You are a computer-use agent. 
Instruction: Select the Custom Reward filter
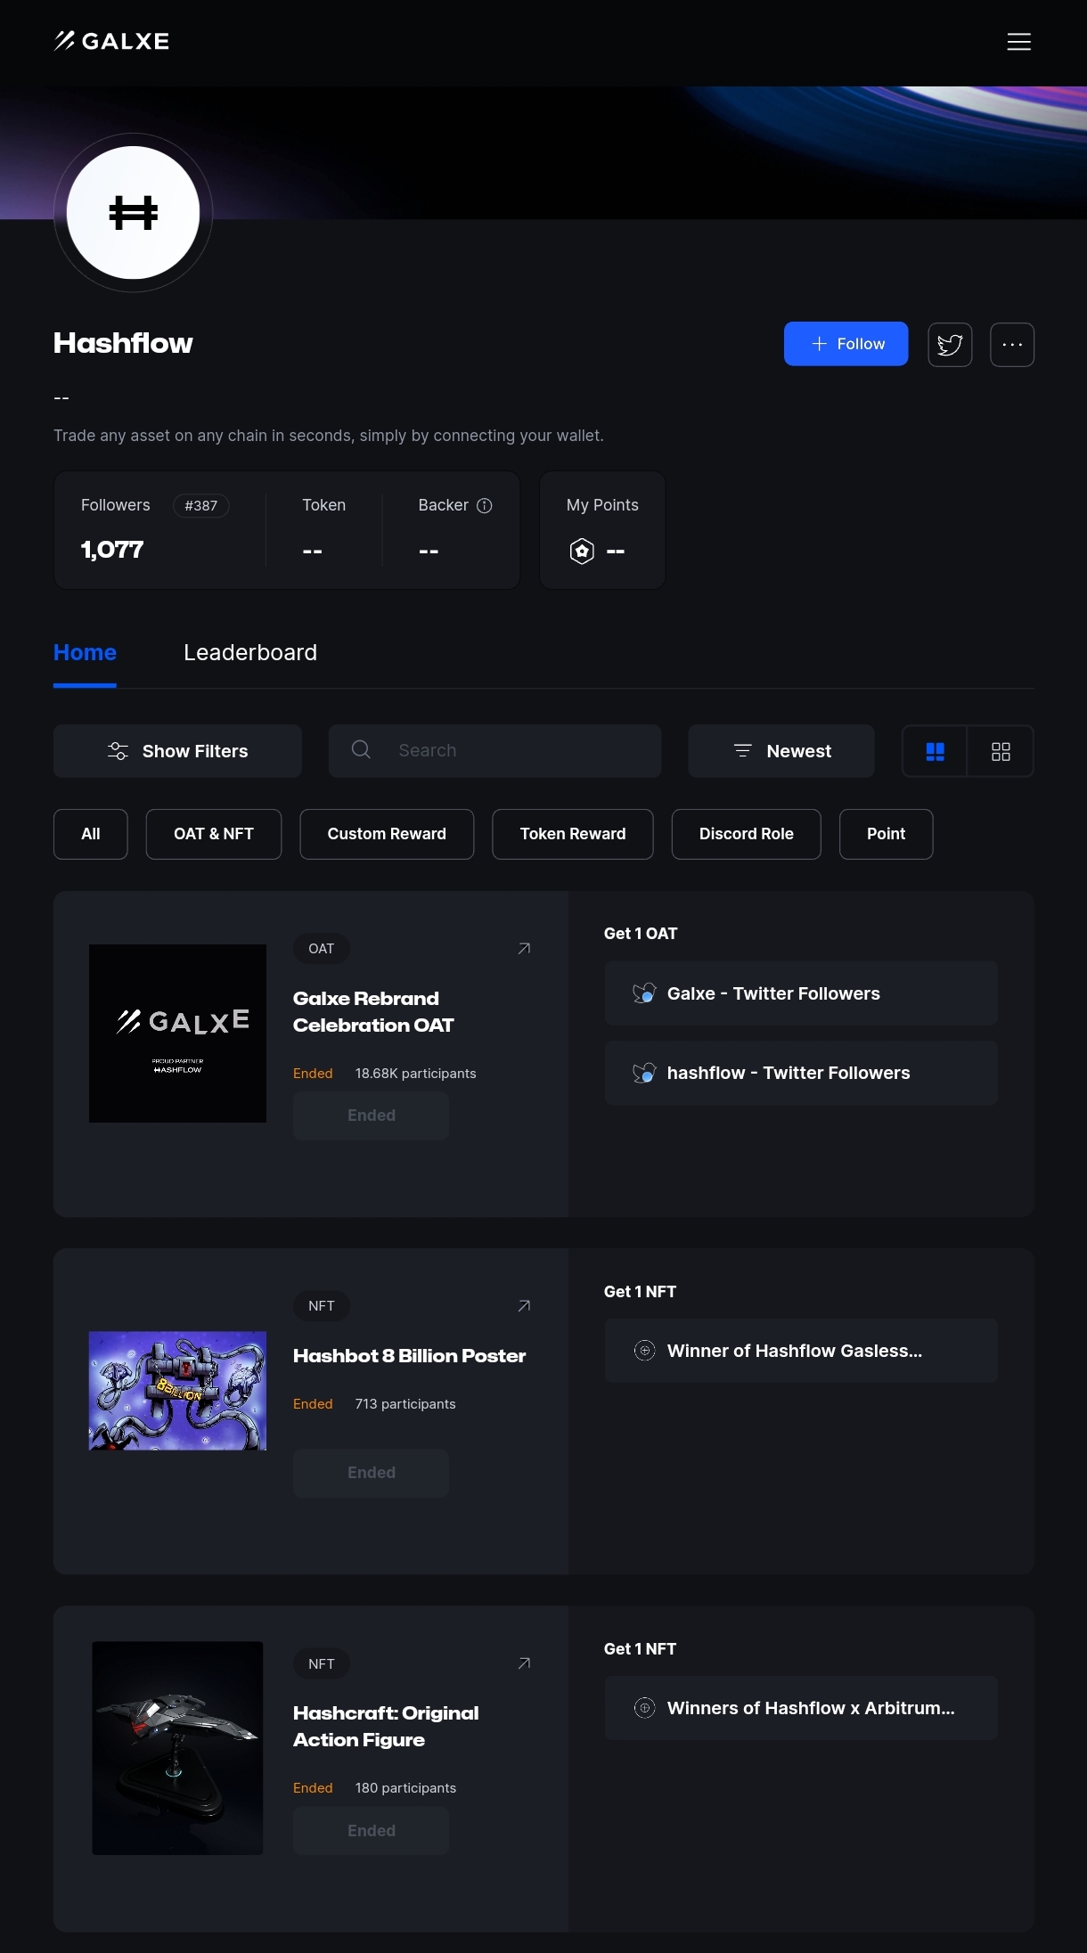coord(387,834)
